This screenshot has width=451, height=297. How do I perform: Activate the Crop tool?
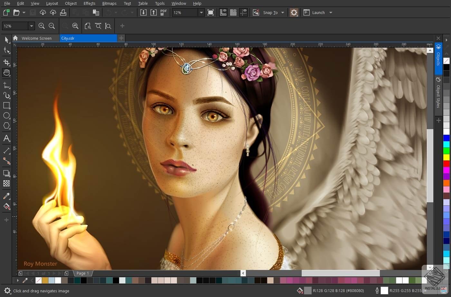(x=6, y=62)
